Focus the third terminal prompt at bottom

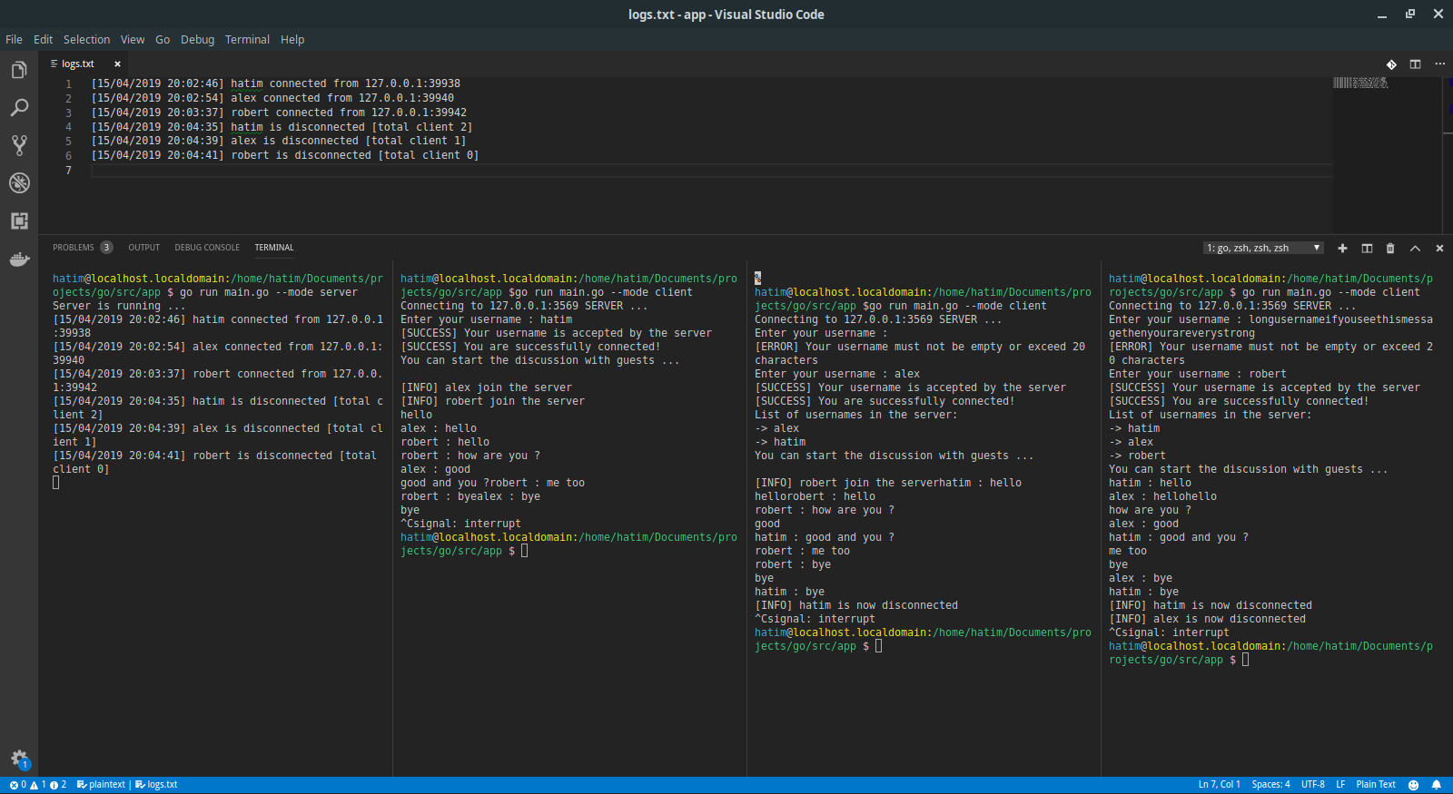[878, 646]
